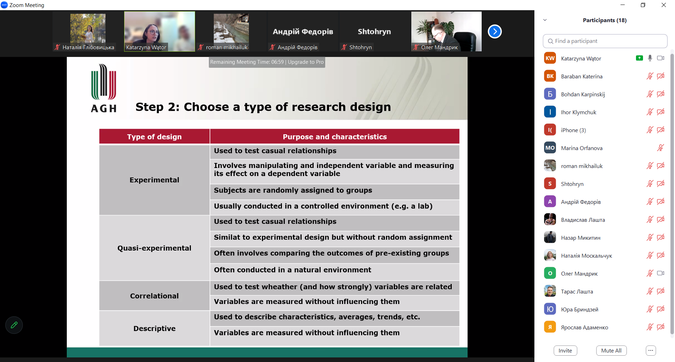Click the Find a participant search field
The image size is (675, 362).
click(605, 41)
